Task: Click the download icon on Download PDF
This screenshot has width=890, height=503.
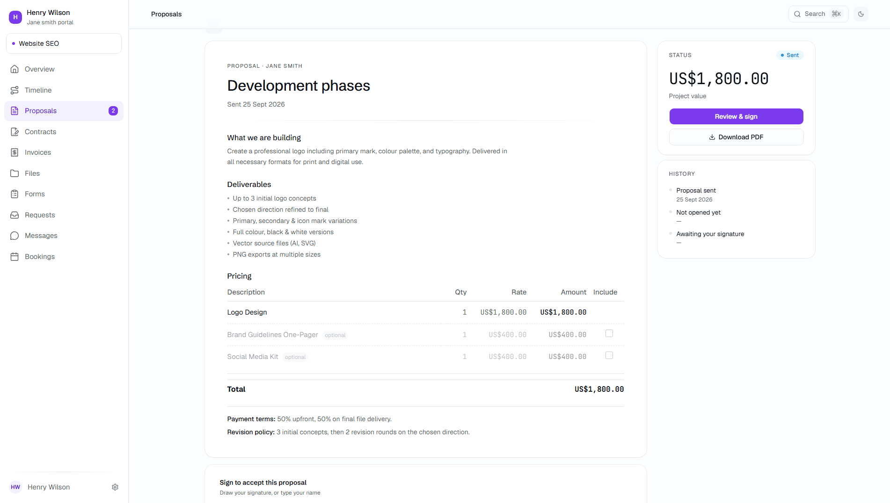Action: point(712,137)
